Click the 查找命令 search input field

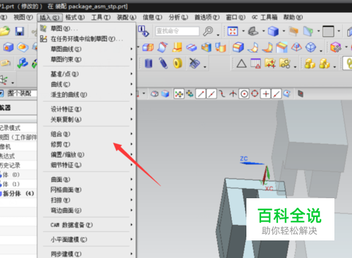[x=177, y=31]
